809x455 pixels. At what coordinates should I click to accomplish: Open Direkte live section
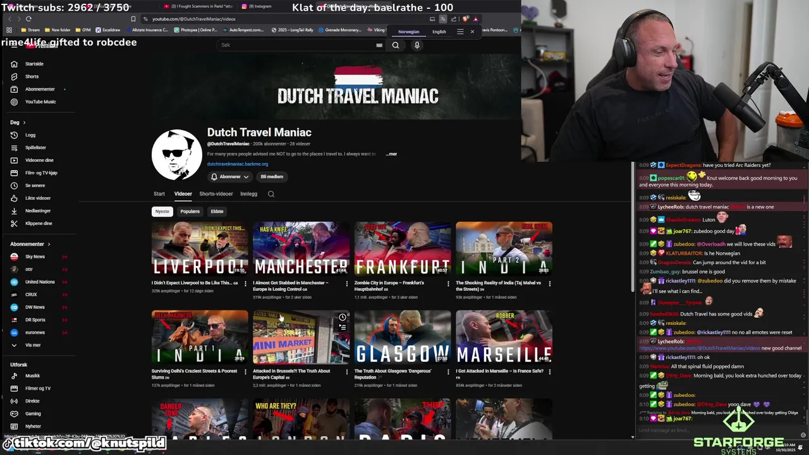[32, 401]
